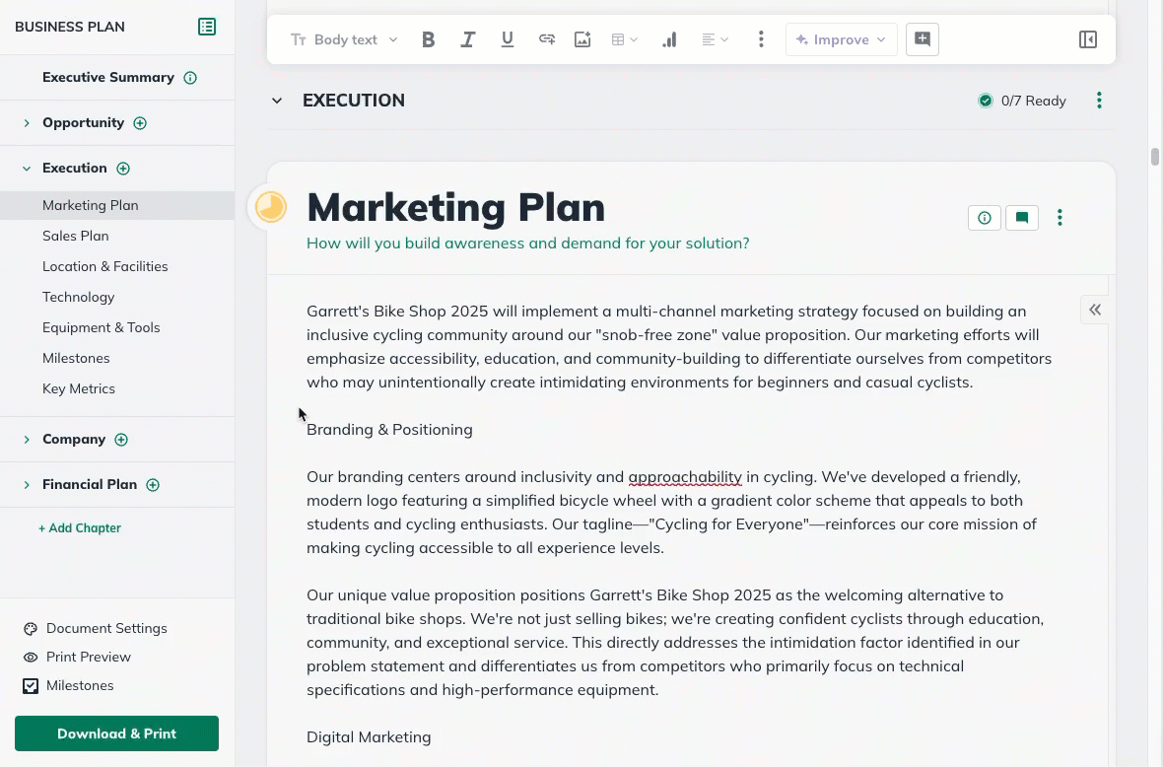Screen dimensions: 1163x767
Task: Insert a chart using the bar chart icon
Action: pyautogui.click(x=669, y=39)
